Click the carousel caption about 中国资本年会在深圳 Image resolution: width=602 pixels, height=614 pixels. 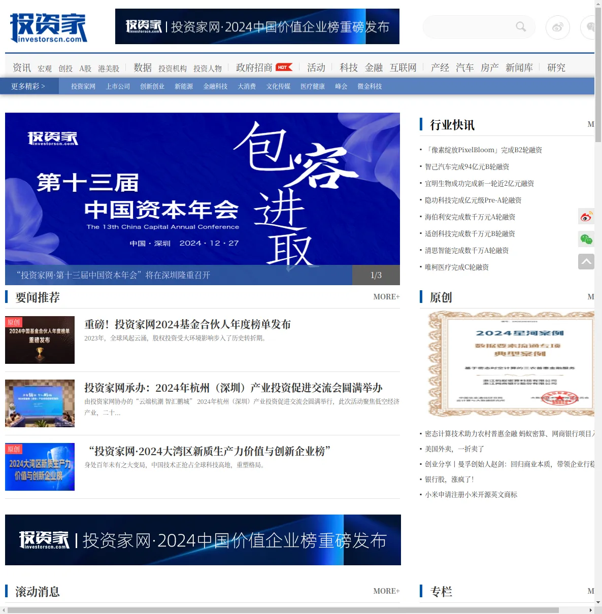(114, 275)
